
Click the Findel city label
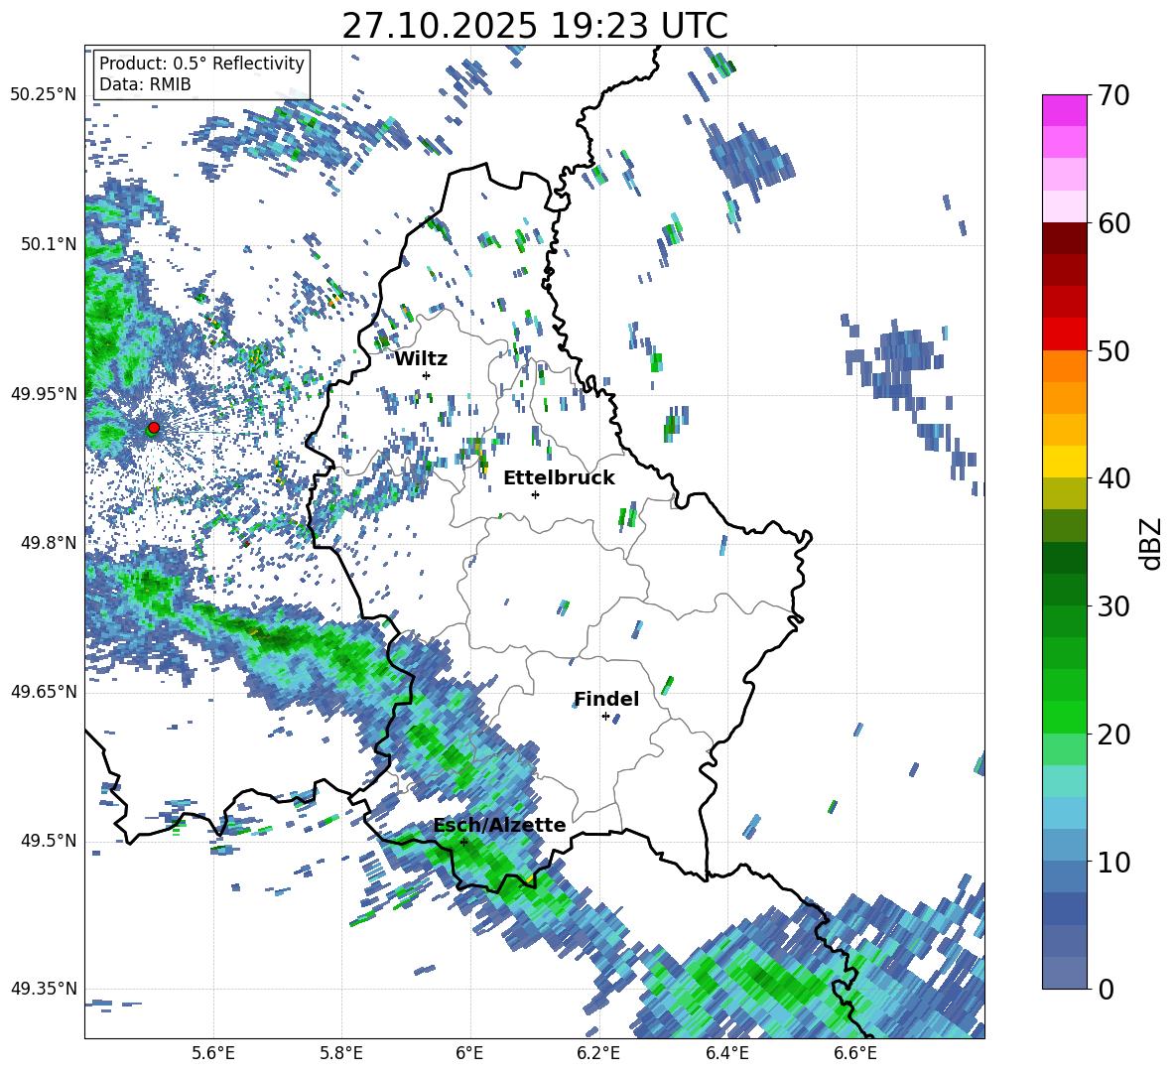coord(606,699)
